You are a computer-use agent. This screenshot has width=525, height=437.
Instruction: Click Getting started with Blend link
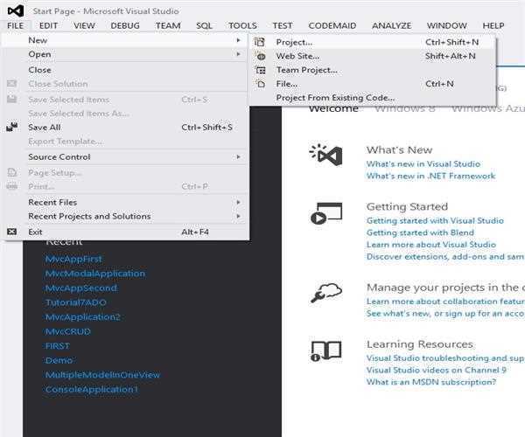(420, 232)
